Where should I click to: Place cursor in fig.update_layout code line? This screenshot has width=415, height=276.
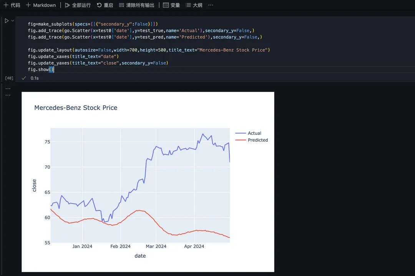(x=149, y=50)
